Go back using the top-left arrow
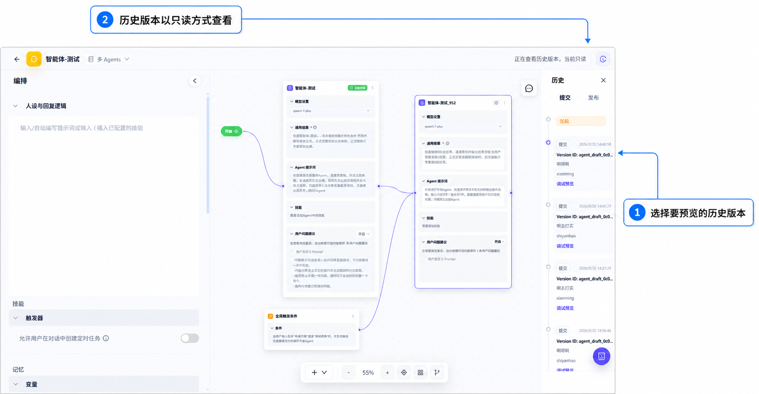The height and width of the screenshot is (394, 759). pyautogui.click(x=17, y=59)
